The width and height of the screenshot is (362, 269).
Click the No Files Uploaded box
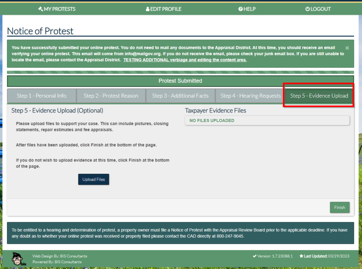tap(267, 121)
